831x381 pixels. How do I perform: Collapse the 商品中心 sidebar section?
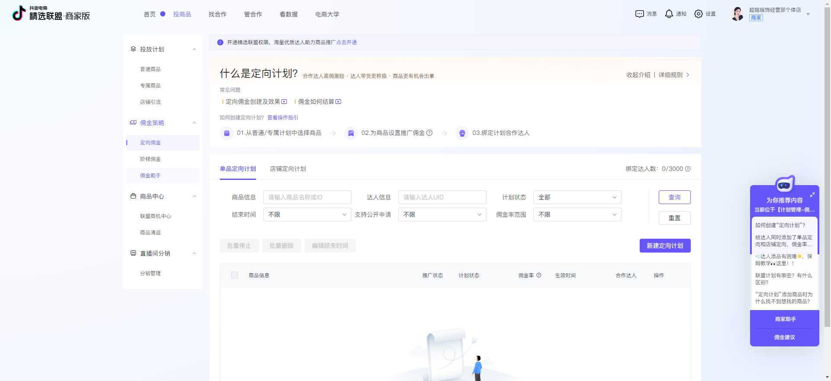(x=194, y=196)
